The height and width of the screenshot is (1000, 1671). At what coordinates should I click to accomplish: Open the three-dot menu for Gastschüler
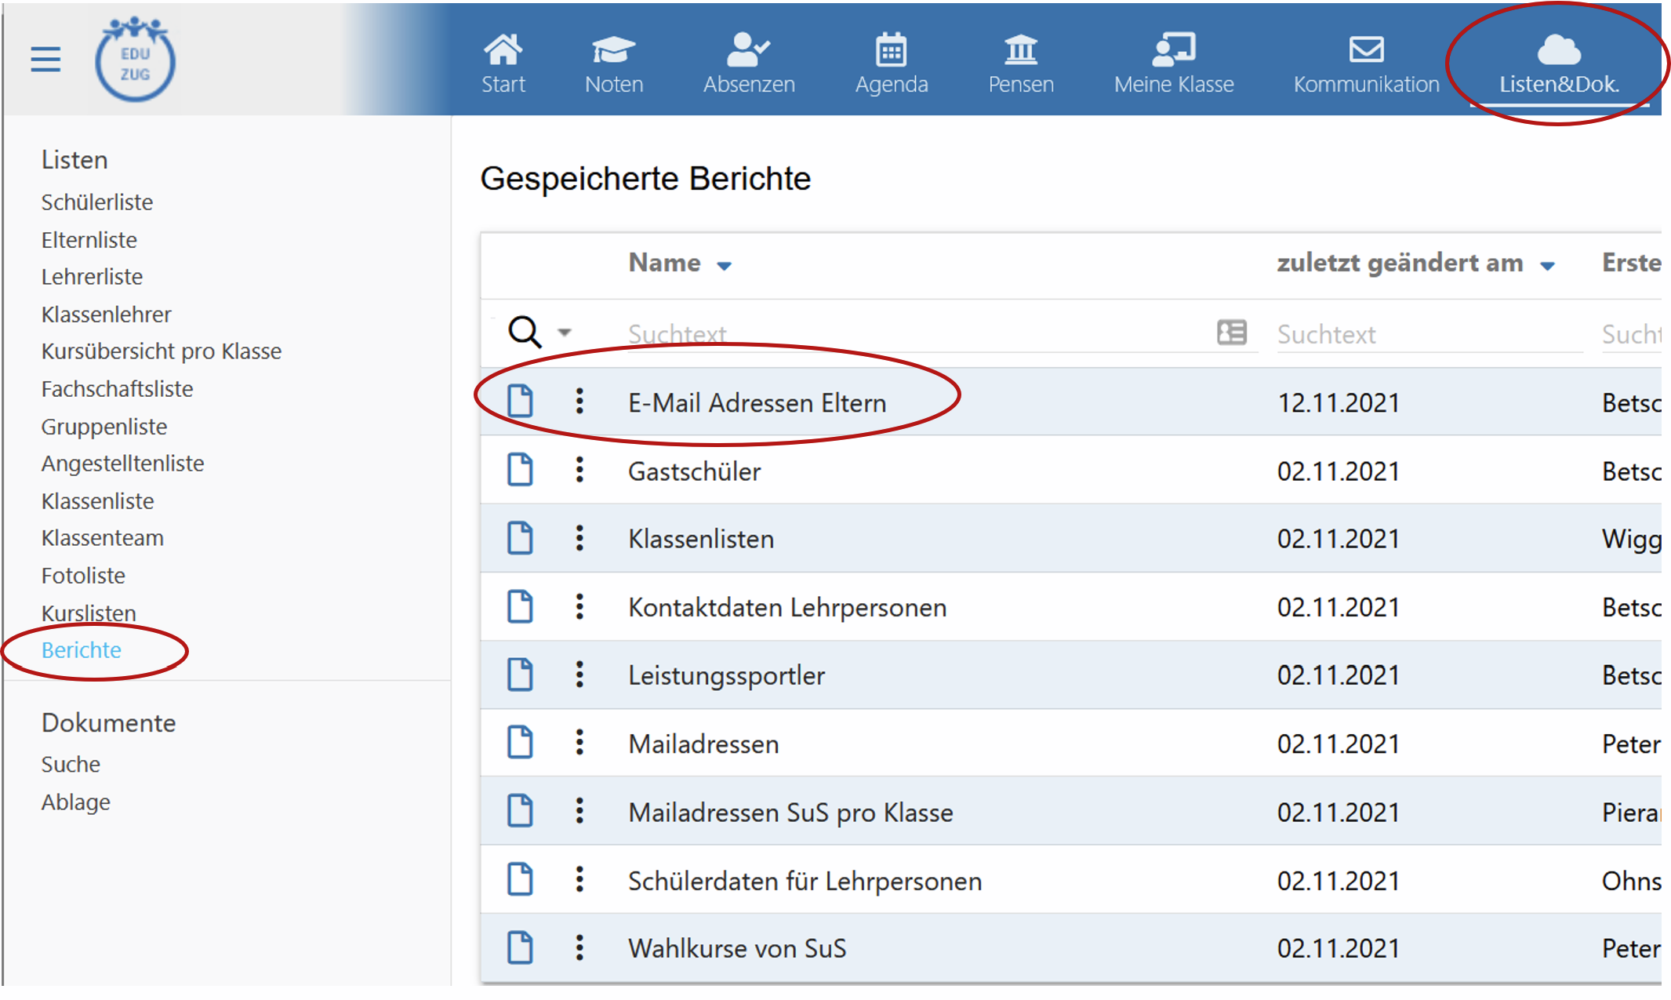579,470
